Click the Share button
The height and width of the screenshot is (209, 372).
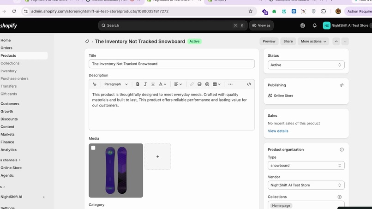pos(288,41)
